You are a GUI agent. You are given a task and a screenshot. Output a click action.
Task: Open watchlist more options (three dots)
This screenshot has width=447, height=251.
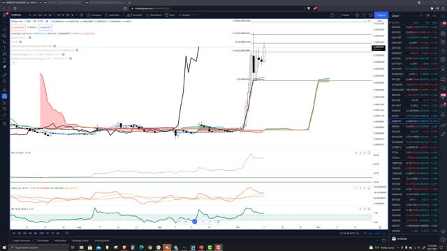tap(434, 15)
